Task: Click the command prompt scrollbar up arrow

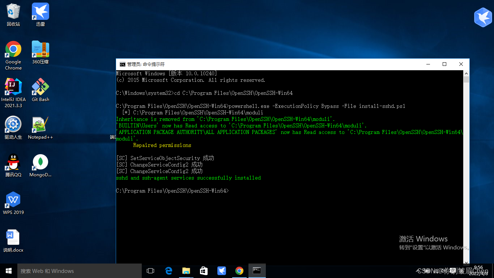Action: pyautogui.click(x=467, y=73)
